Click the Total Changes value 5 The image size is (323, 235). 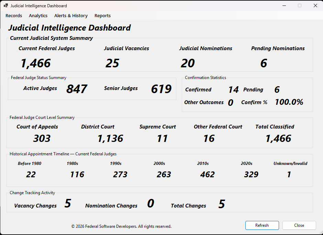pos(222,204)
